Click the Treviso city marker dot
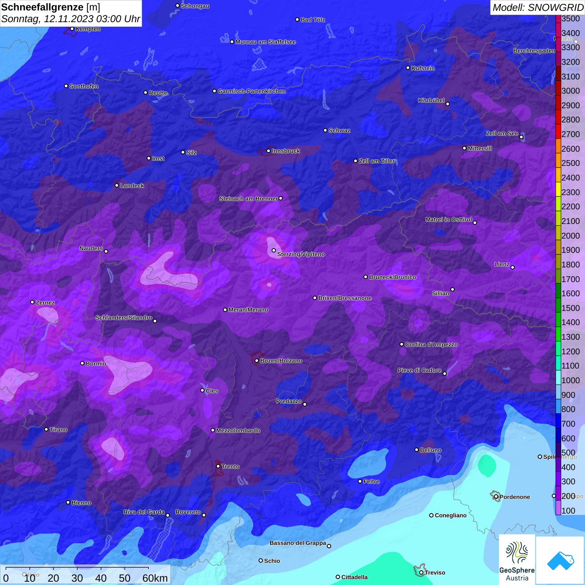 click(421, 572)
